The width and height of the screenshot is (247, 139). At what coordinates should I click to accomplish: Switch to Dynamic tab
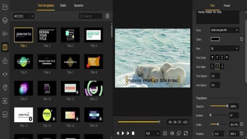click(79, 6)
